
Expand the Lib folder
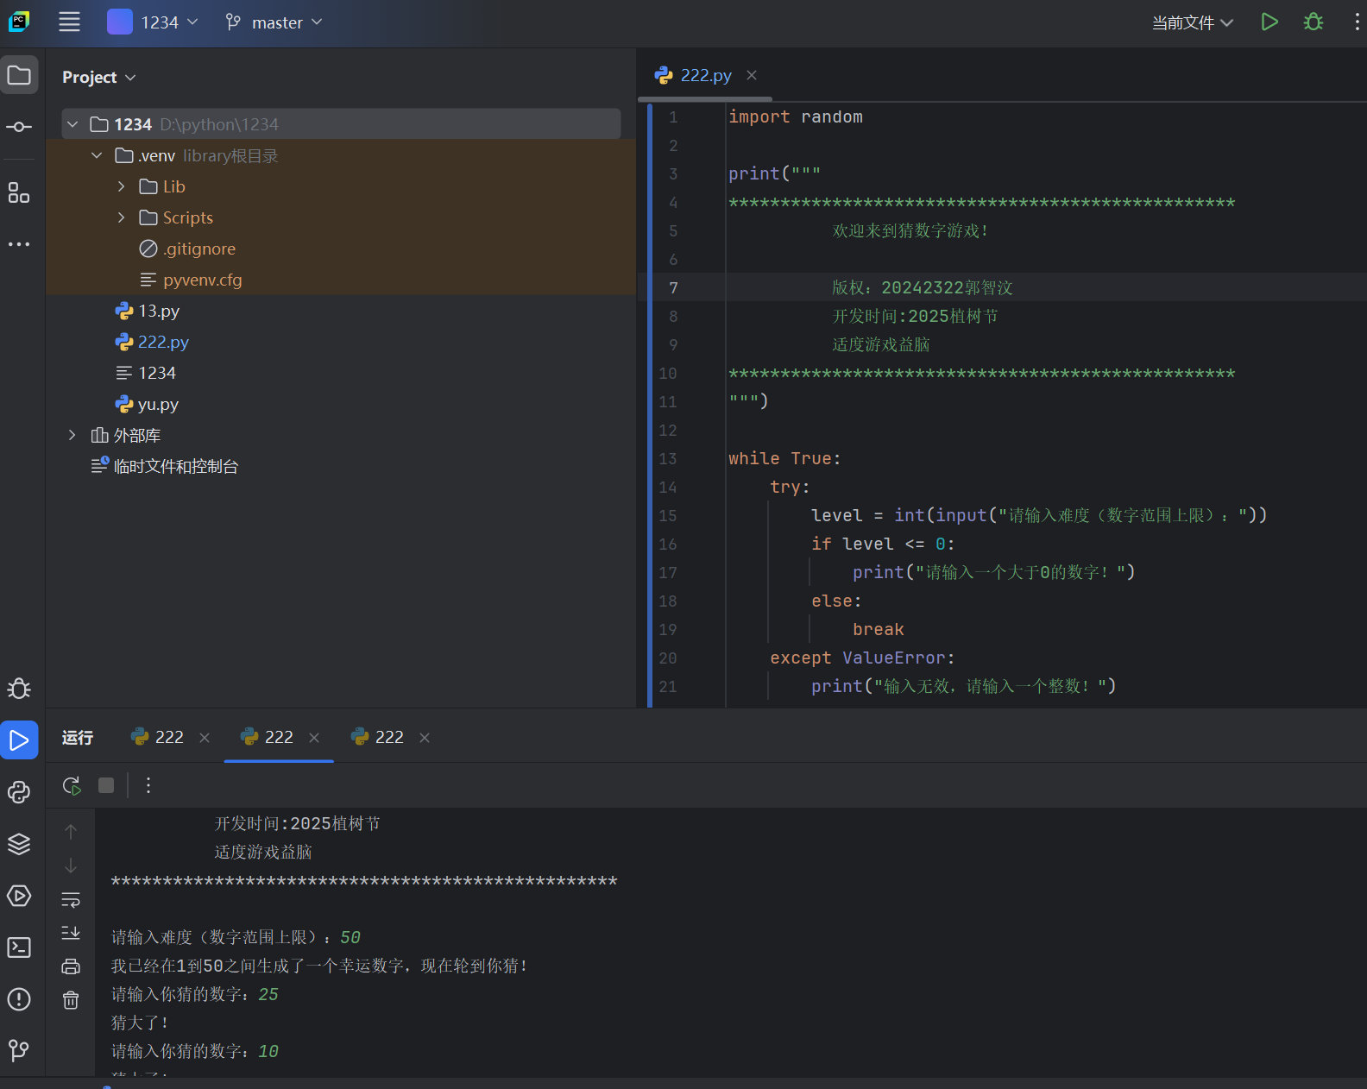(122, 186)
